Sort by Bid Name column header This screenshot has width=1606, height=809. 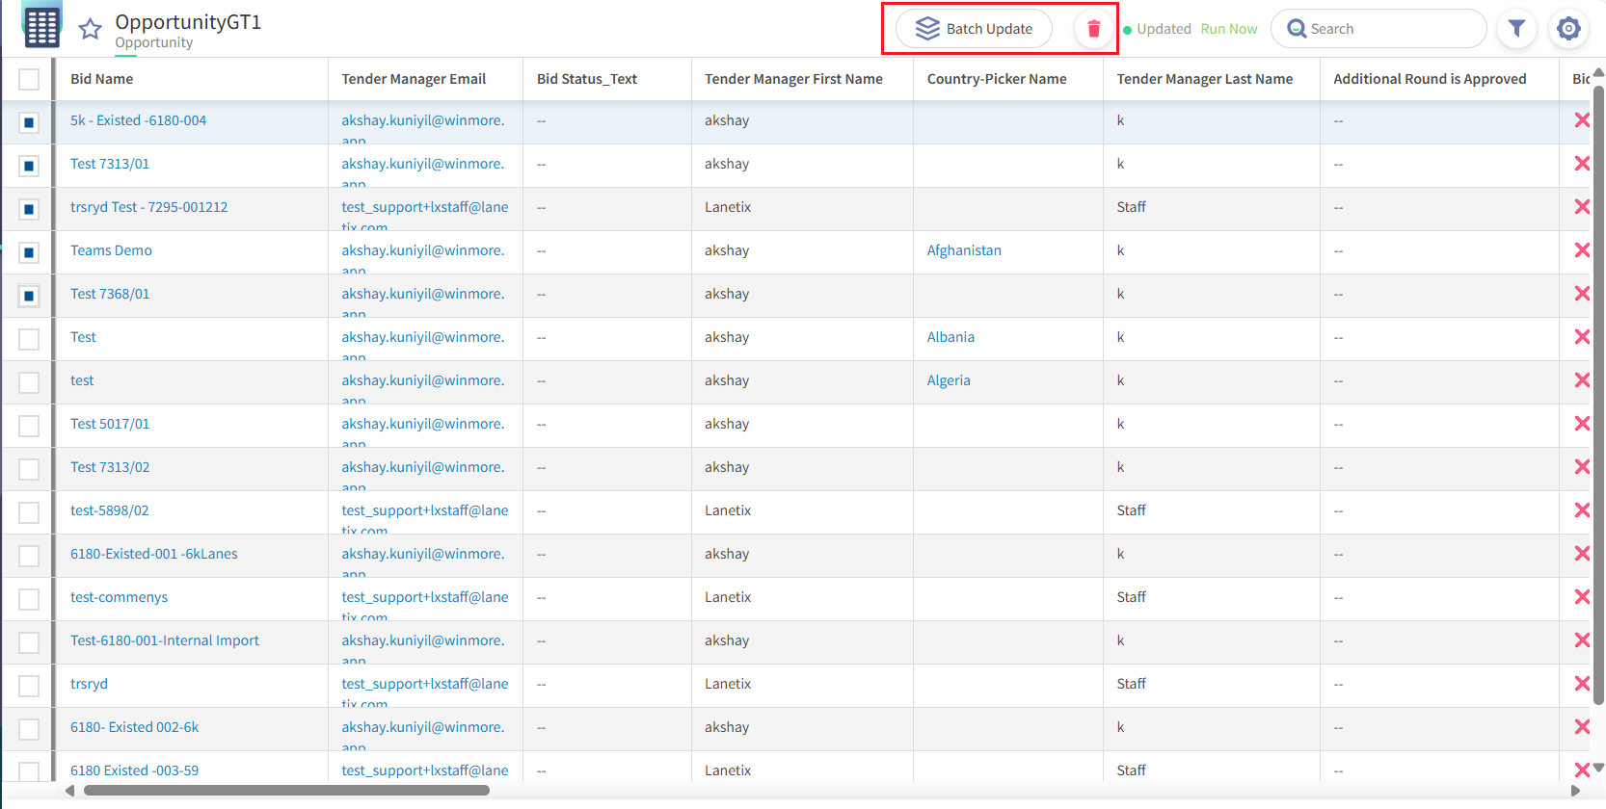(101, 79)
